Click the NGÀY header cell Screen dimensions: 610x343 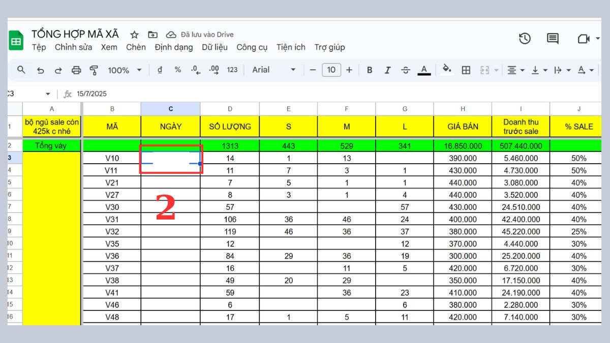tap(171, 127)
